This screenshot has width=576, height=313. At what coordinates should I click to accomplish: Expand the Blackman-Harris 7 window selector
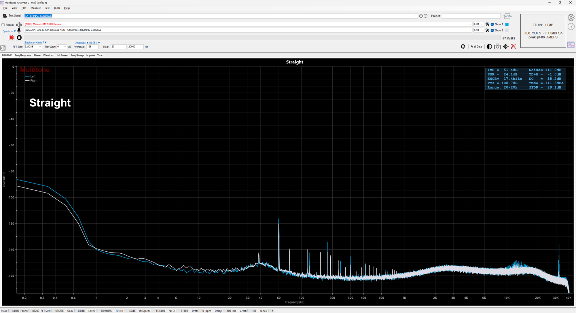coord(35,43)
